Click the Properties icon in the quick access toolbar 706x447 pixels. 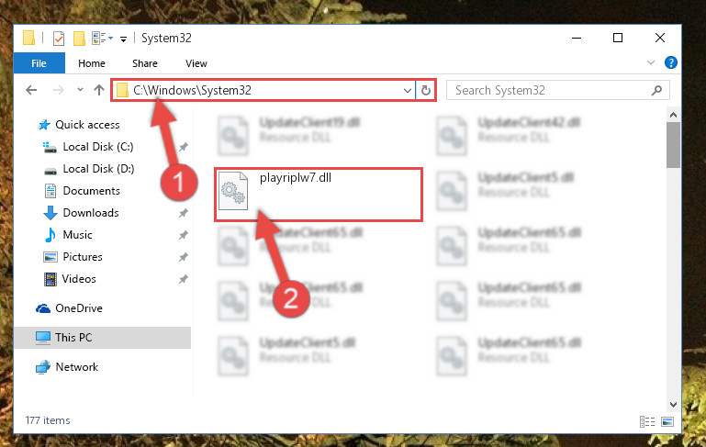click(59, 39)
